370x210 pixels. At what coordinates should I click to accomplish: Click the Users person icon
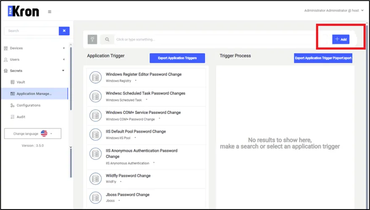[x=6, y=60]
